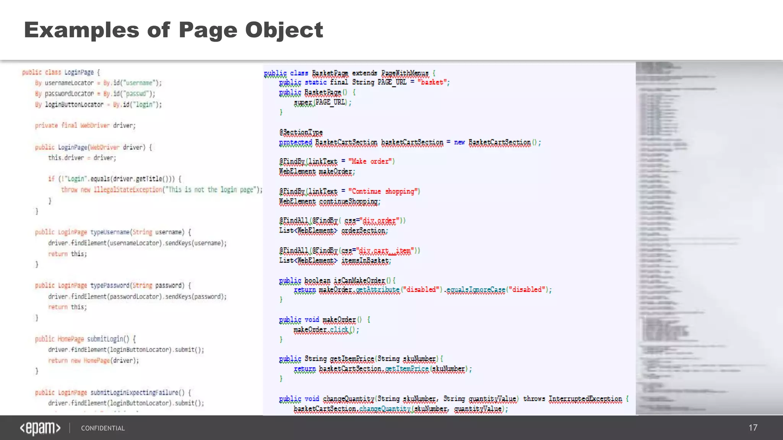Click the throw new IllegalStateException line
The image size is (783, 440).
pos(162,189)
